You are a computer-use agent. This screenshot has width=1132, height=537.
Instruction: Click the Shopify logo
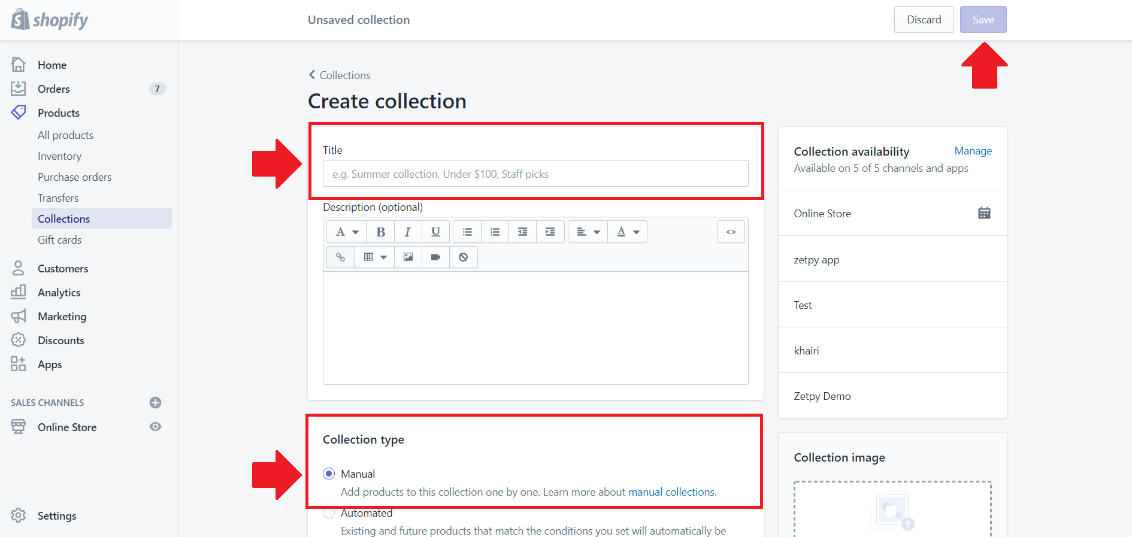[50, 20]
